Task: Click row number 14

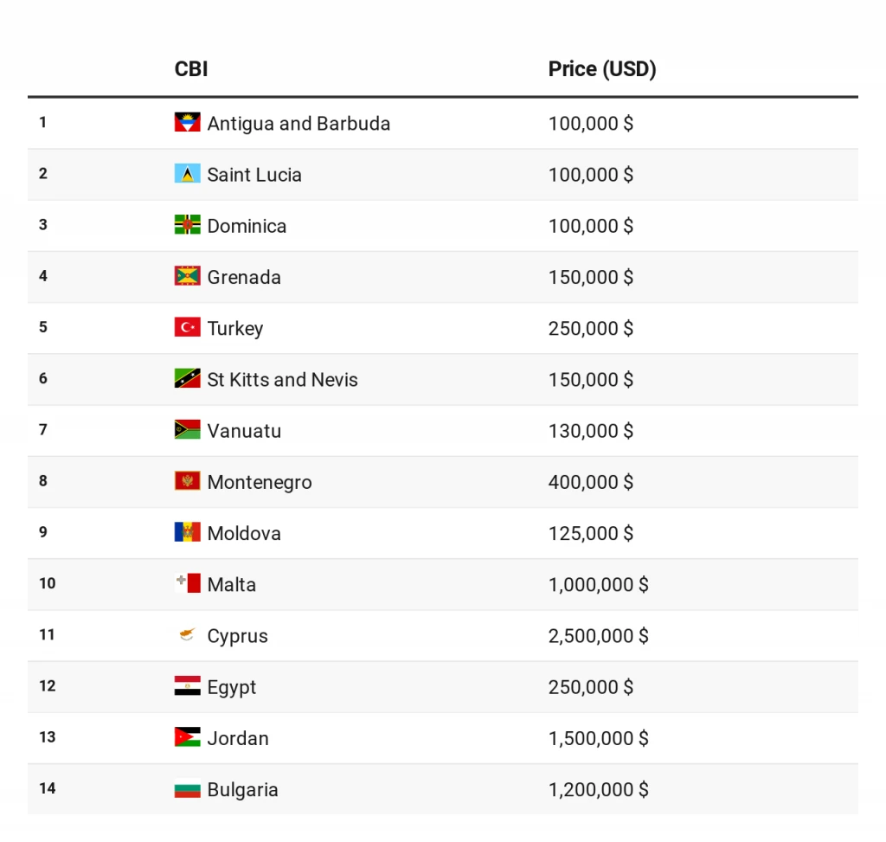Action: pyautogui.click(x=48, y=788)
